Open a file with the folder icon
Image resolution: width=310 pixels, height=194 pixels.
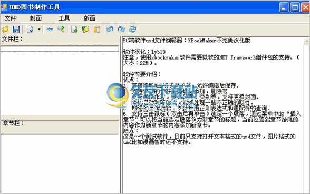click(5, 30)
